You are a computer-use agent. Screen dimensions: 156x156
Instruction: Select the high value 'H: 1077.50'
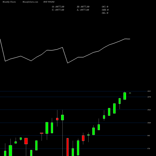83,7
